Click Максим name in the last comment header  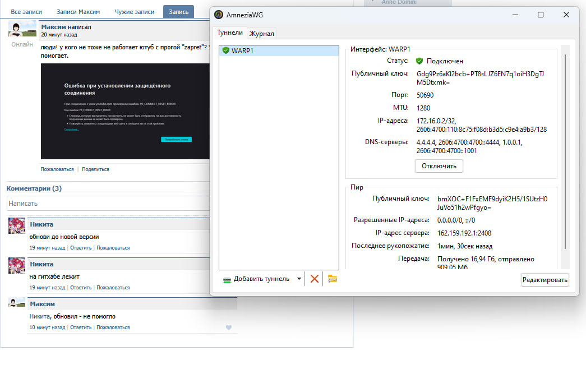pyautogui.click(x=42, y=304)
